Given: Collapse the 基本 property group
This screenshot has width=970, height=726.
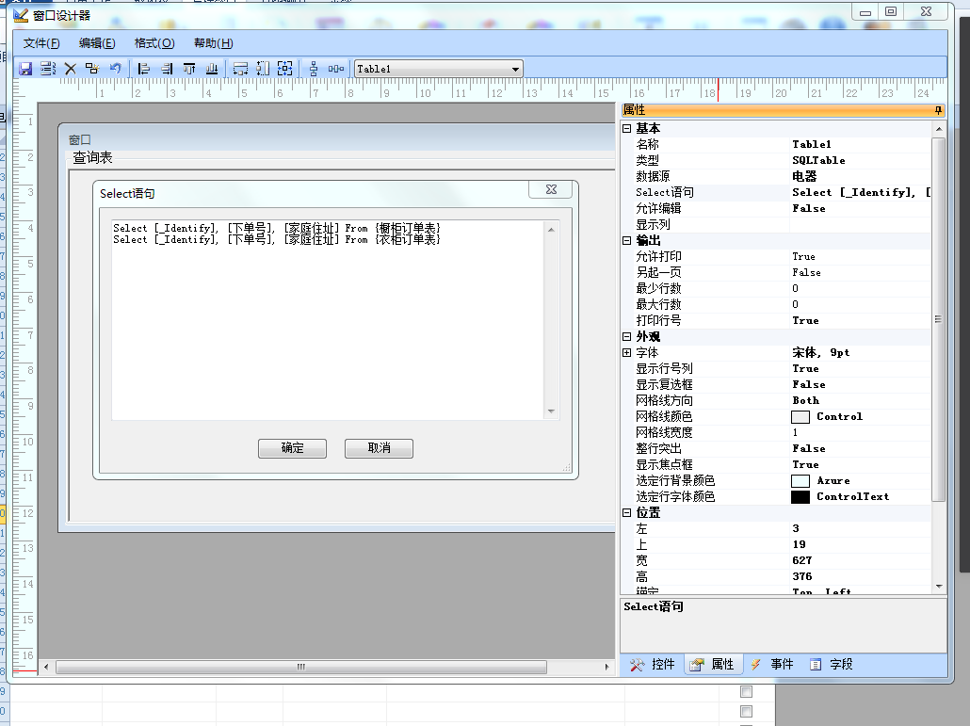Looking at the screenshot, I should tap(627, 128).
